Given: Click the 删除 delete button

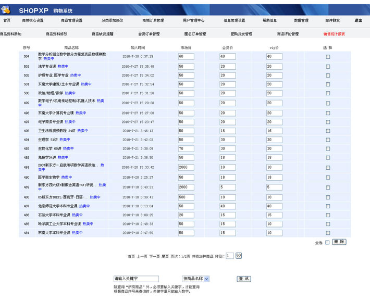Looking at the screenshot, I should pos(339,242).
